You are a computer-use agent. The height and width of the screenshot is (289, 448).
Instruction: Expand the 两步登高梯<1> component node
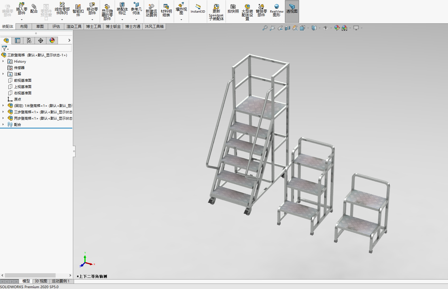pos(3,118)
